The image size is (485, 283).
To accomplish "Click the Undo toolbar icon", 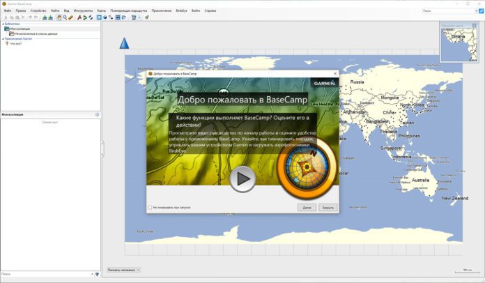I will click(x=31, y=17).
